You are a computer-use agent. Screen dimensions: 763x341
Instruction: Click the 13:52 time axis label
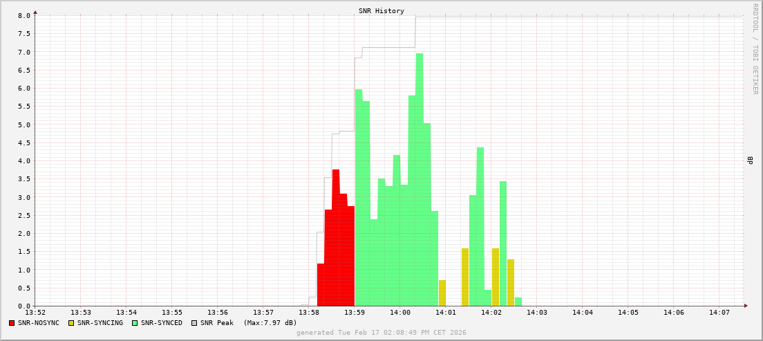(x=35, y=313)
